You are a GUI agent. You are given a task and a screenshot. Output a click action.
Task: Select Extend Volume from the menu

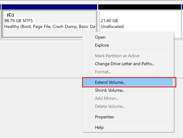tap(128, 82)
